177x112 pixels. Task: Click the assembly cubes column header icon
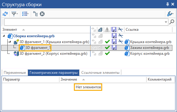point(100,30)
